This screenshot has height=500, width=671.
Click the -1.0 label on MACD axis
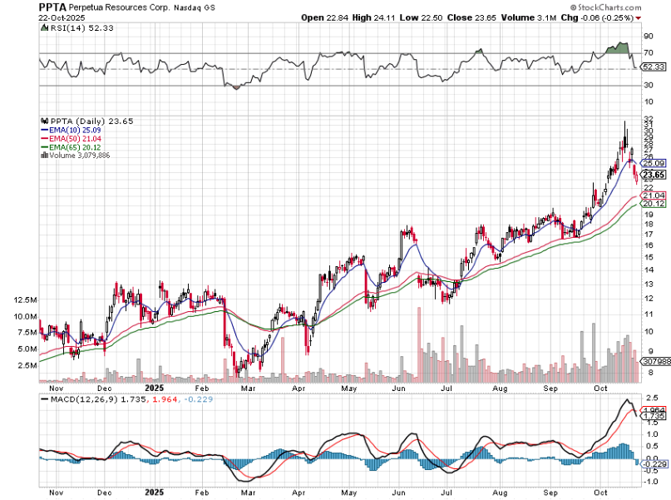(x=650, y=482)
